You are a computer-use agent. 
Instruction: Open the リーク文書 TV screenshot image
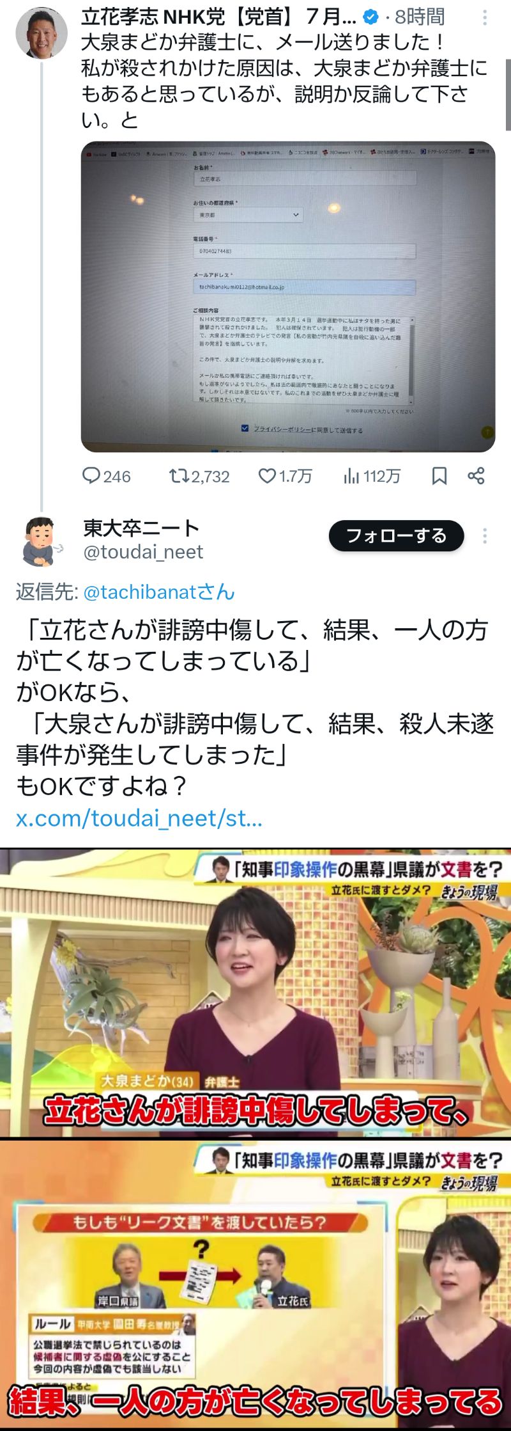click(256, 1285)
